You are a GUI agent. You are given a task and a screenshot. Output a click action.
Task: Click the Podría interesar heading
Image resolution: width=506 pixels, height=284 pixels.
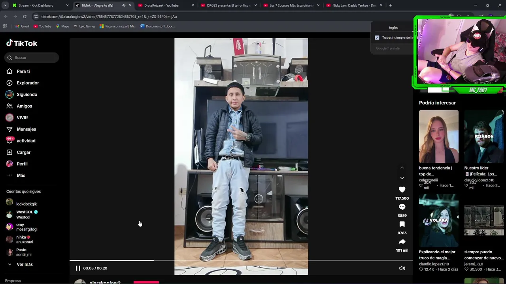coord(437,103)
